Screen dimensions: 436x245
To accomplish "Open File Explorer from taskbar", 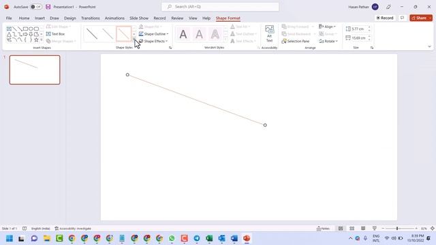I will [x=47, y=238].
